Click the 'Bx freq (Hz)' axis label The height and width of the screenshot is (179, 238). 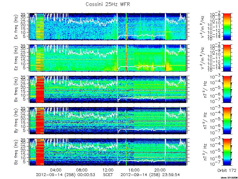coord(16,89)
